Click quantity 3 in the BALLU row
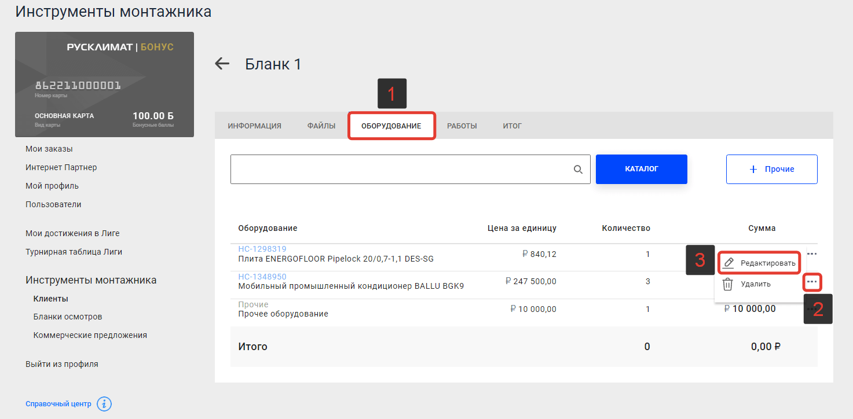 click(x=647, y=281)
